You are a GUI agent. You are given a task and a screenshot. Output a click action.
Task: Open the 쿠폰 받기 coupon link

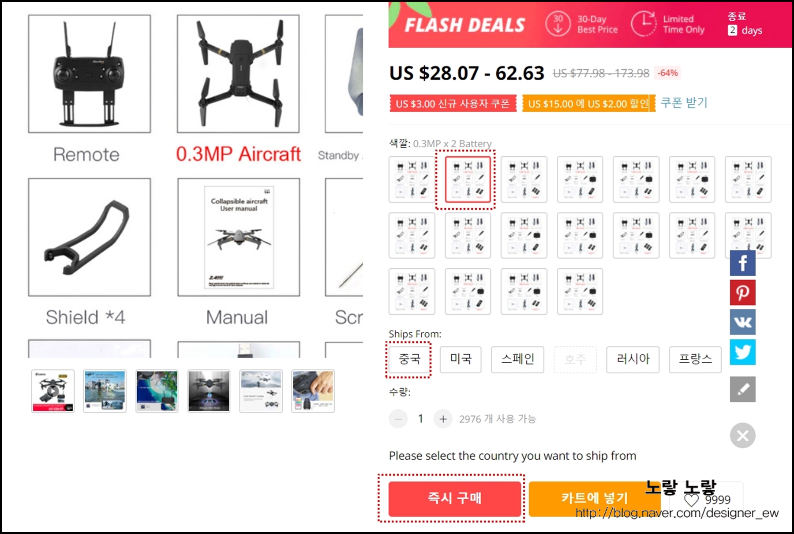(684, 103)
